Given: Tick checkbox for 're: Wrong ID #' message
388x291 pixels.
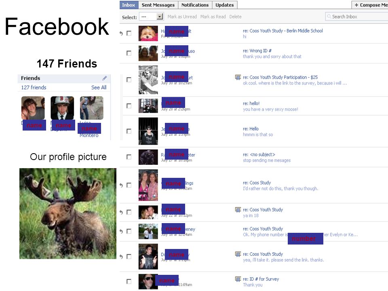Looking at the screenshot, I should pyautogui.click(x=129, y=53).
